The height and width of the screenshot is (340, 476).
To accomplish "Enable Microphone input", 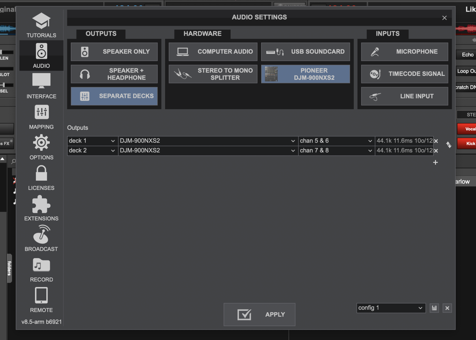I will [x=404, y=52].
